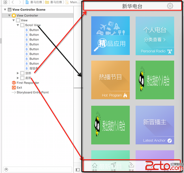Select View Controller Scene row

pos(38,10)
